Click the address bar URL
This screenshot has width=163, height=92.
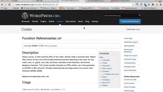coord(37,5)
